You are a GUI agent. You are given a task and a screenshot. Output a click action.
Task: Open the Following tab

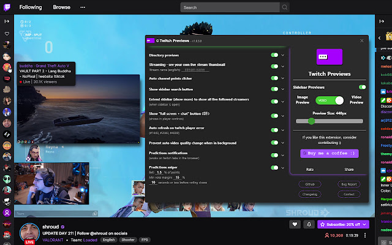pos(31,8)
